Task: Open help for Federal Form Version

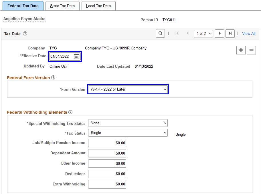Action: point(53,78)
